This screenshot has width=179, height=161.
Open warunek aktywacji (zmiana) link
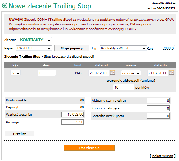tap(131, 81)
